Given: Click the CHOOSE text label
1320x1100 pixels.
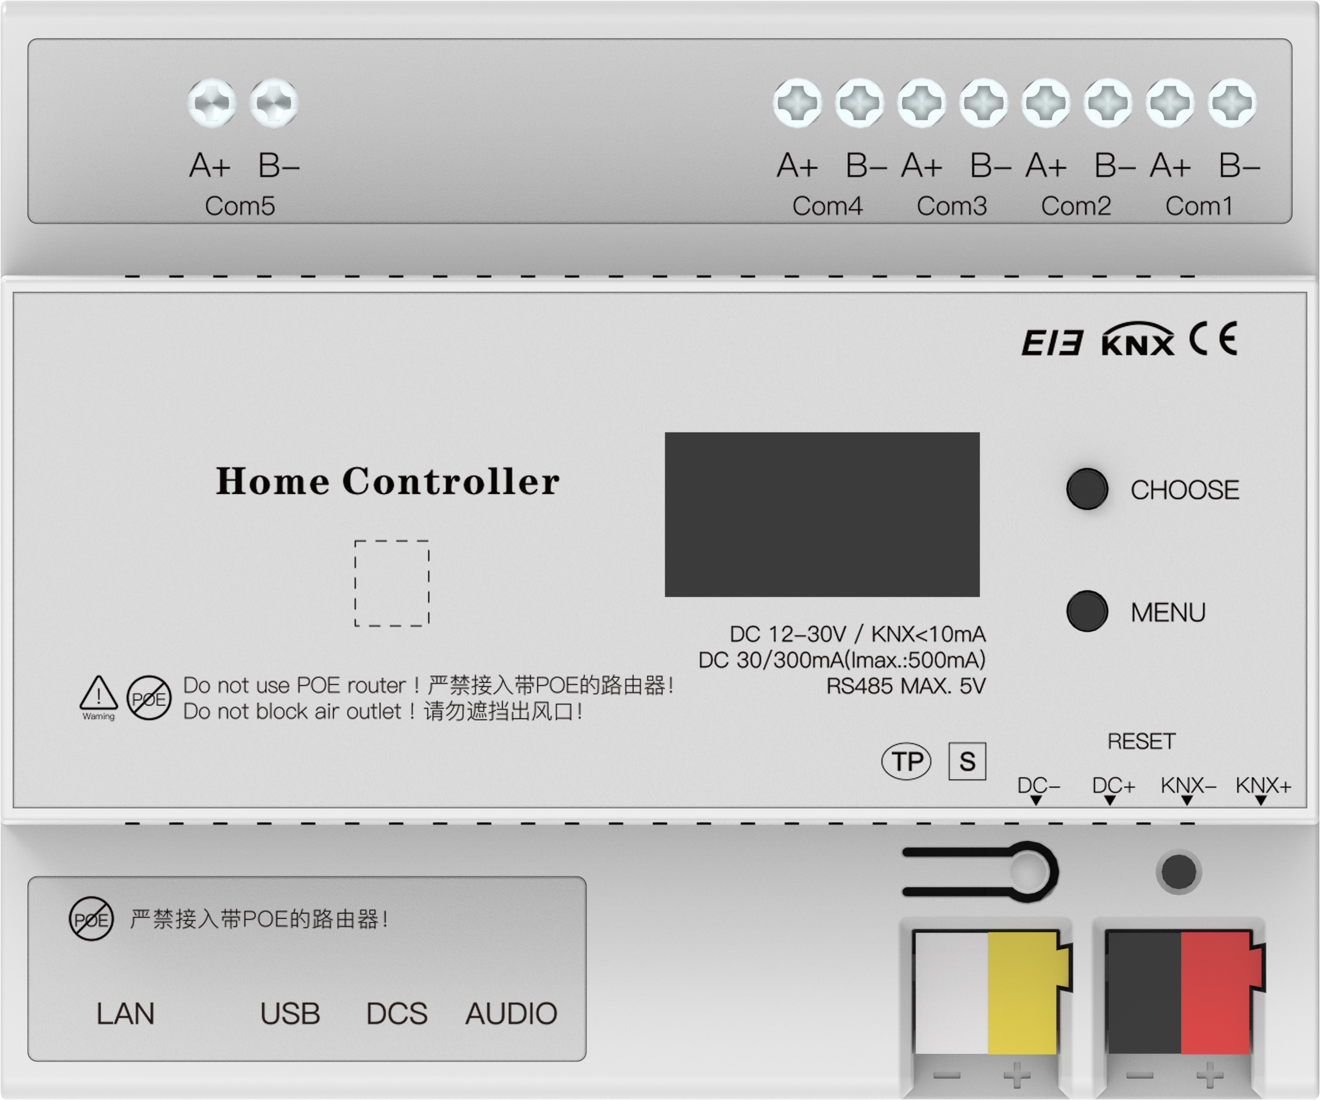Looking at the screenshot, I should coord(1185,490).
